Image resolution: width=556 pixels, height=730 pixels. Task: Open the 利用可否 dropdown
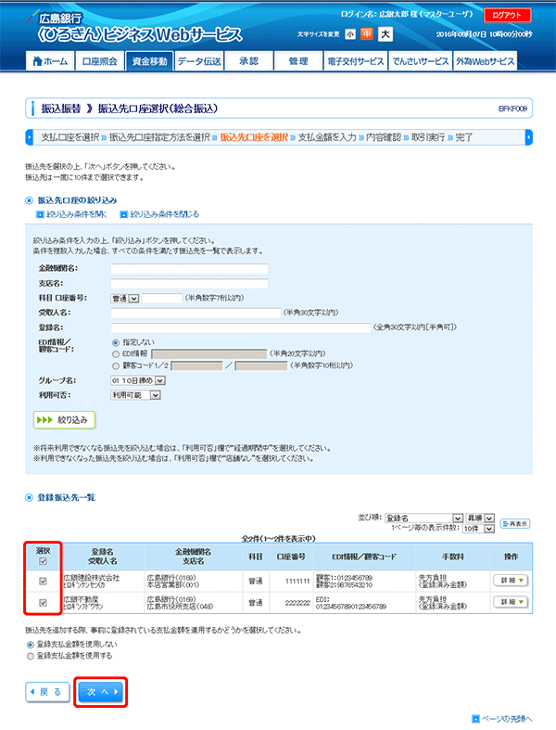(135, 395)
